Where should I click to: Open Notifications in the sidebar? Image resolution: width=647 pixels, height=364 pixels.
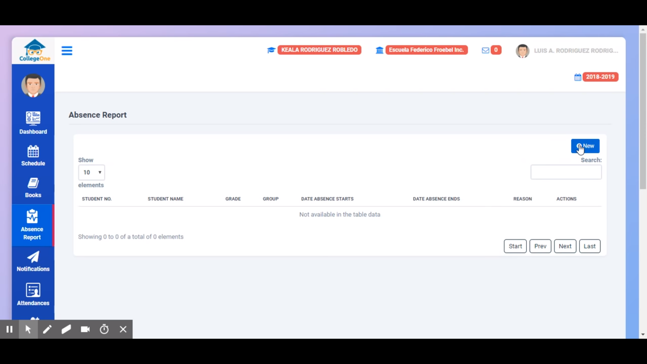tap(33, 261)
